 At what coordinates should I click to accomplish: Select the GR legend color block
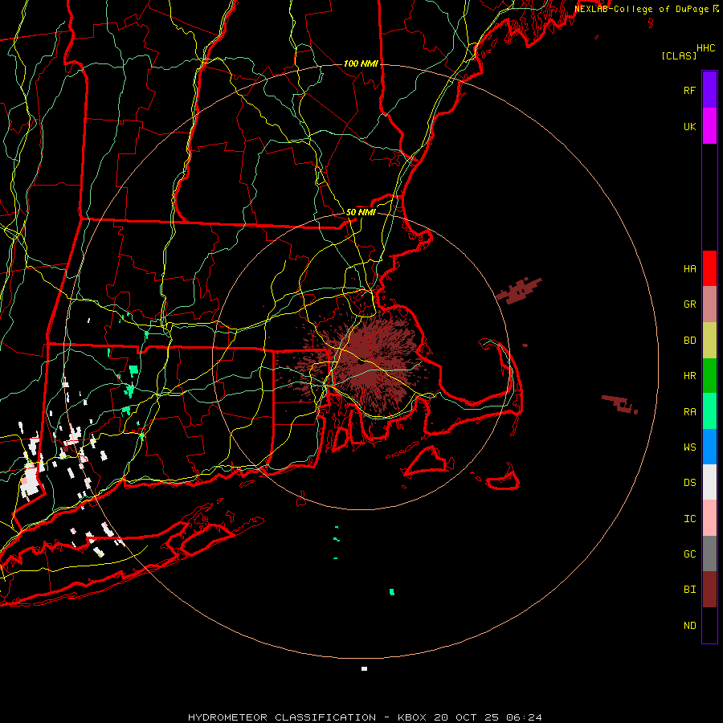pyautogui.click(x=709, y=304)
